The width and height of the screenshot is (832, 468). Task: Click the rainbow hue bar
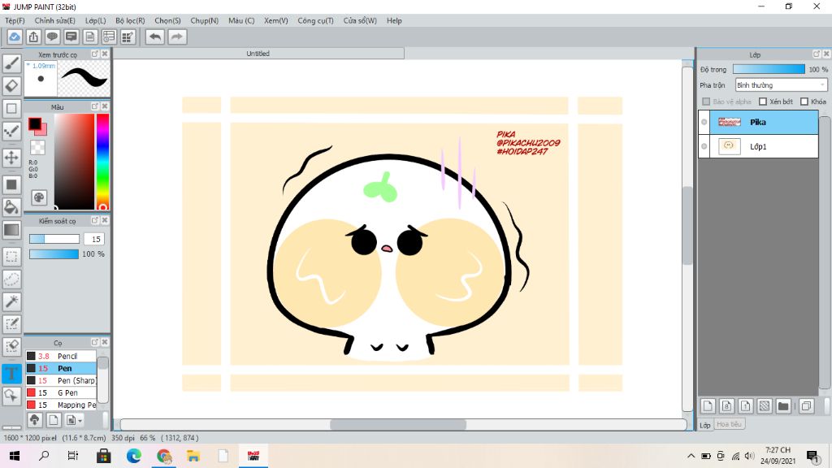[x=102, y=162]
